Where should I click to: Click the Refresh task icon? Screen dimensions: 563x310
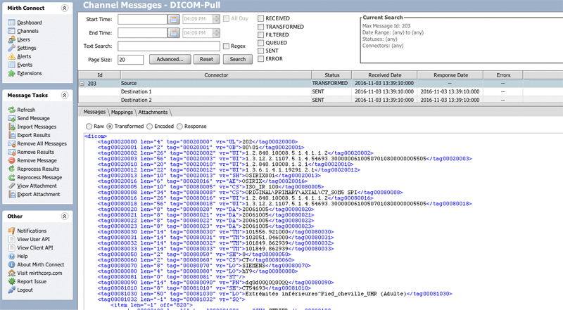[11, 110]
